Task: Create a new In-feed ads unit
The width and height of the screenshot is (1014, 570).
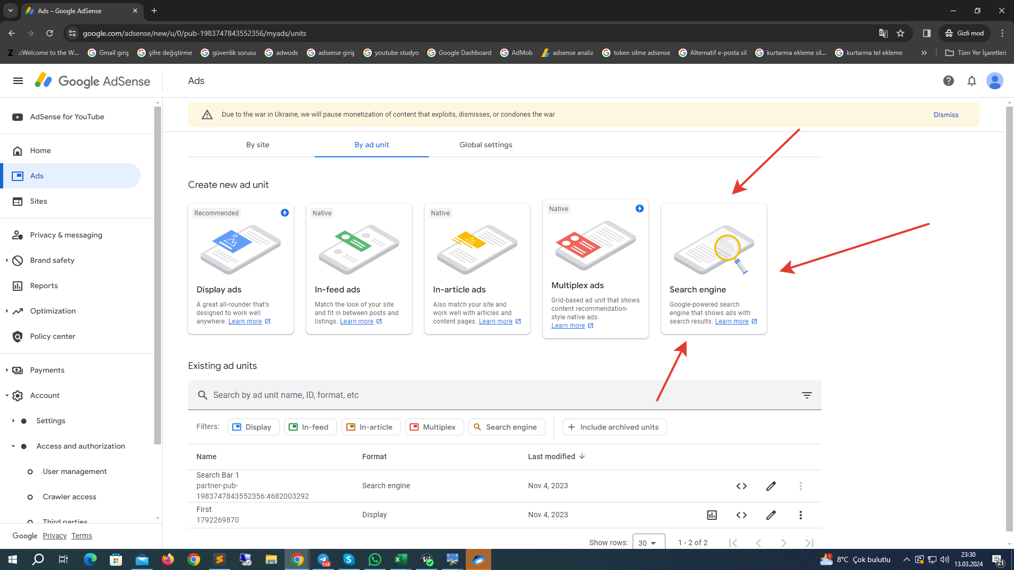Action: tap(359, 269)
